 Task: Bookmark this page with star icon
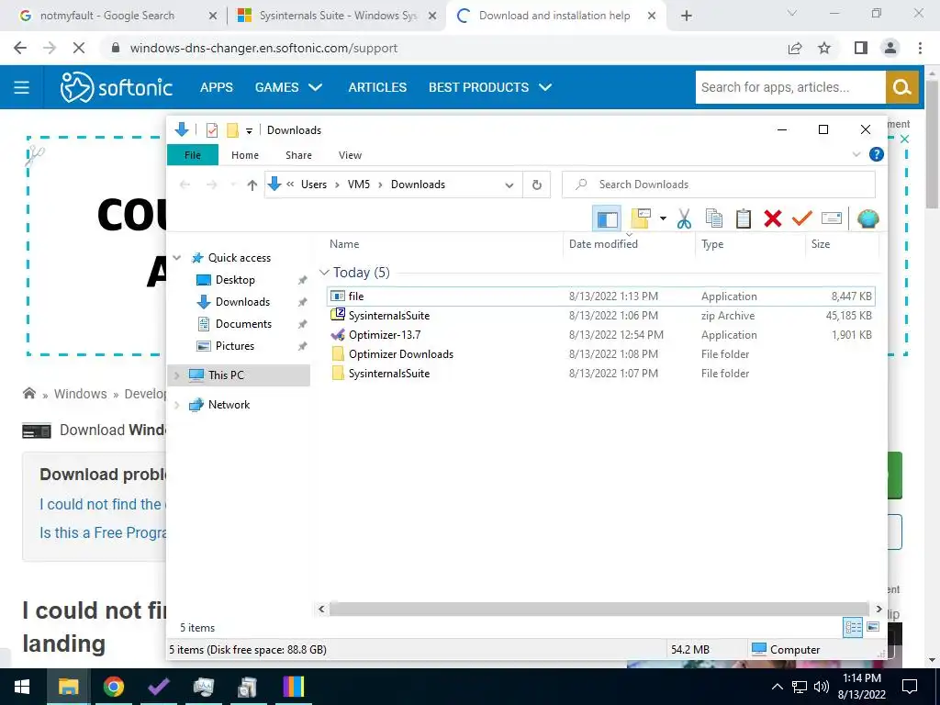click(824, 48)
